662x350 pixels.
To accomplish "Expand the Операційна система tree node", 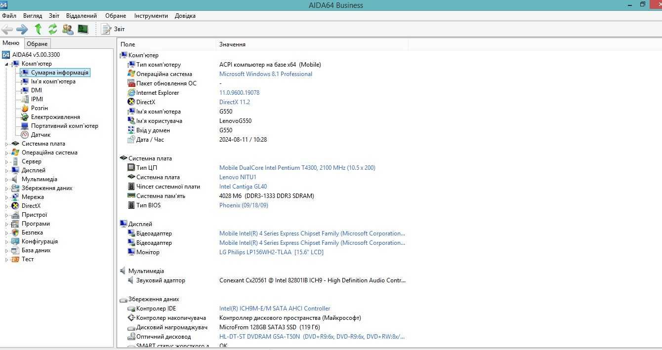I will [7, 153].
